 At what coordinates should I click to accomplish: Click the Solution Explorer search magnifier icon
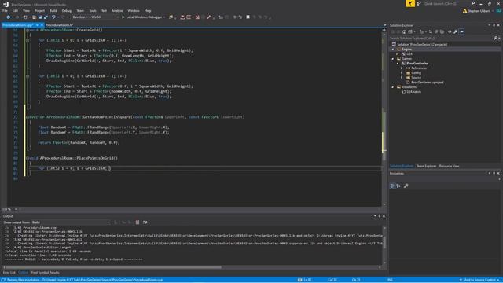[x=495, y=39]
